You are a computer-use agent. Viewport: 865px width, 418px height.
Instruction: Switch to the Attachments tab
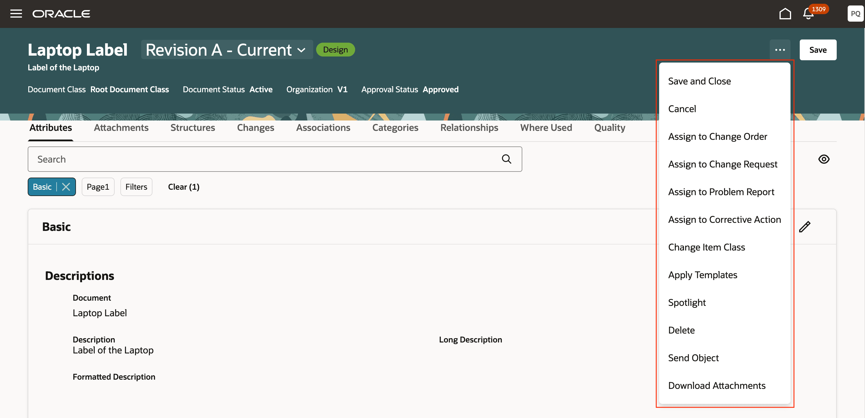pyautogui.click(x=121, y=128)
